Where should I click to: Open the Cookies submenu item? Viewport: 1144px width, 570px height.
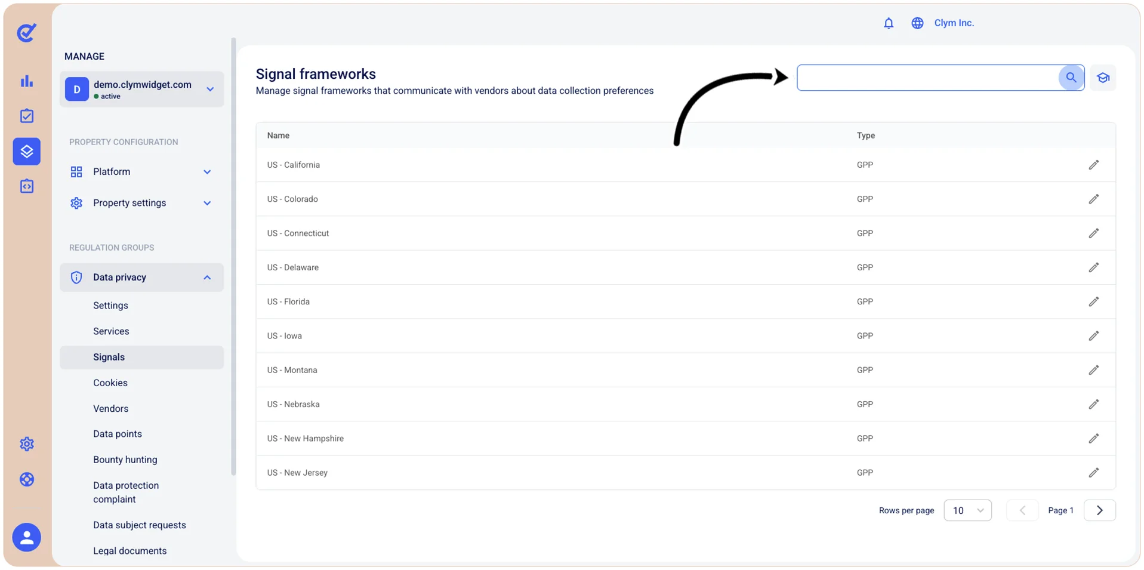click(x=110, y=383)
